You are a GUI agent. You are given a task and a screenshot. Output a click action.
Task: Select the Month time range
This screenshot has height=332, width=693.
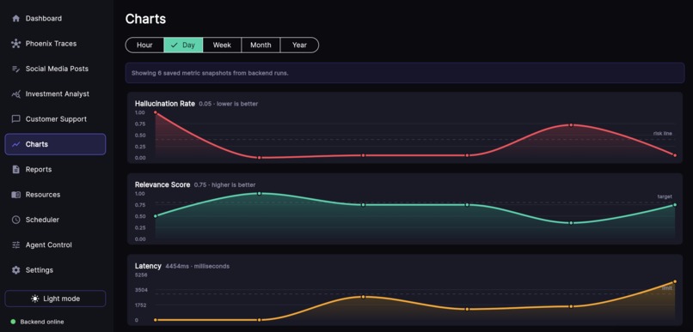[x=261, y=45]
